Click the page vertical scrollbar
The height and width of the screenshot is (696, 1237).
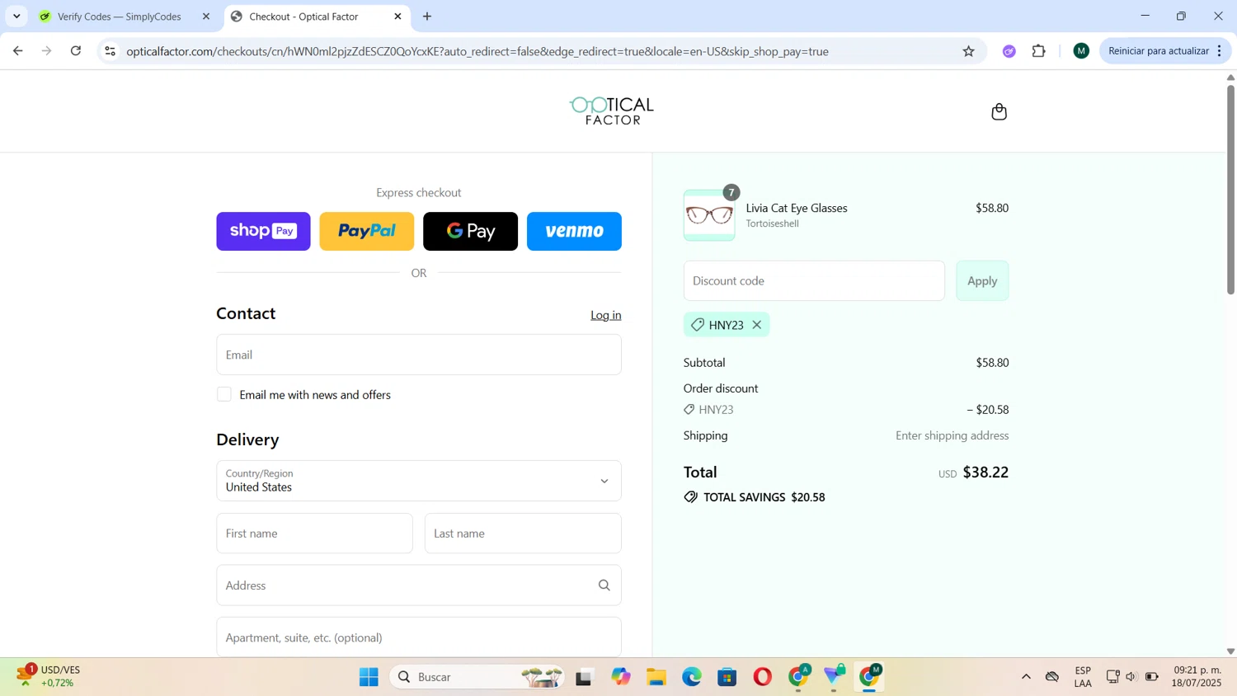1230,190
